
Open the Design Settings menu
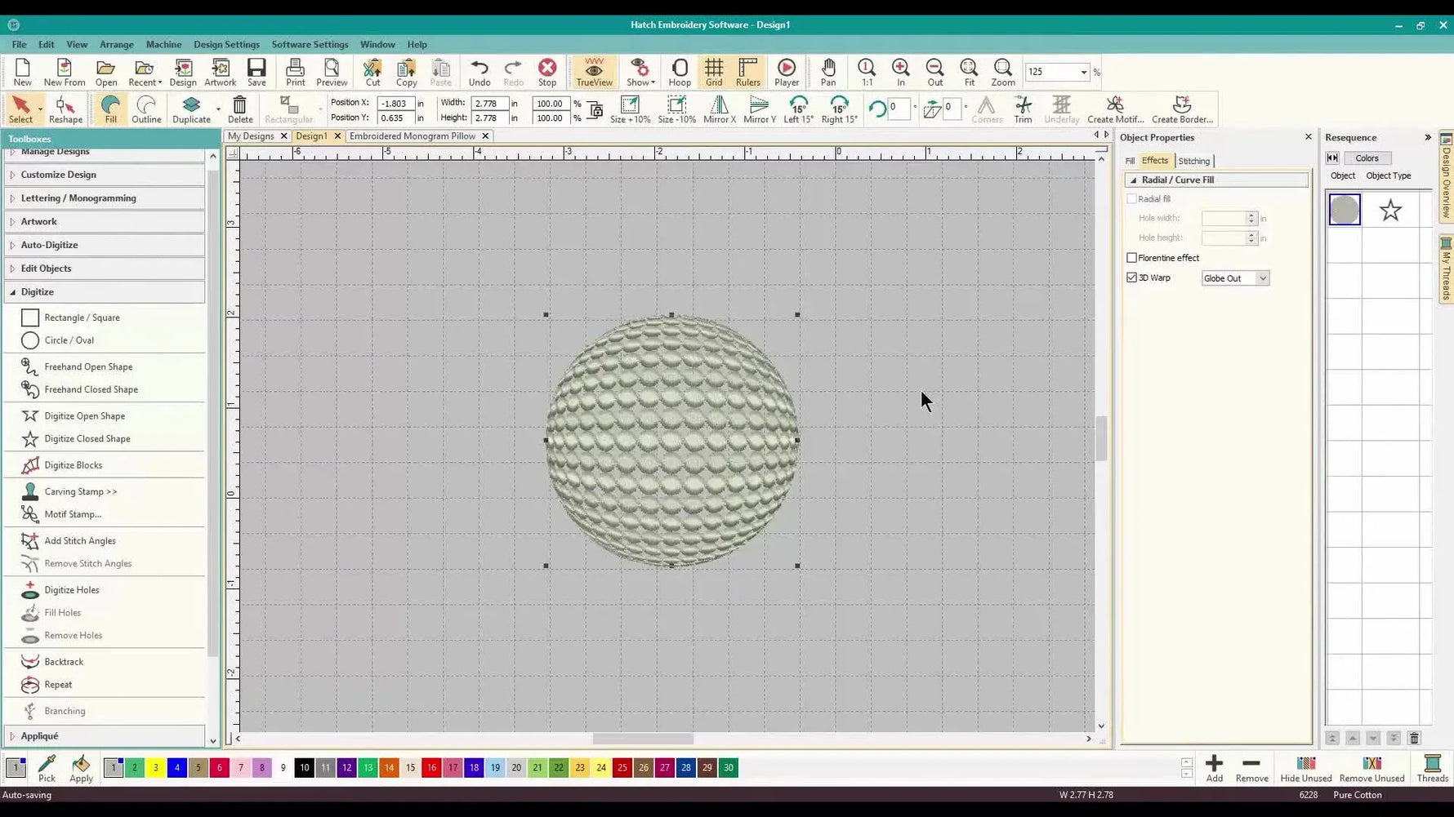point(226,44)
